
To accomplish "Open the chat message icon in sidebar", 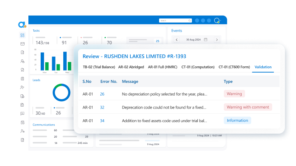I will coord(22,114).
